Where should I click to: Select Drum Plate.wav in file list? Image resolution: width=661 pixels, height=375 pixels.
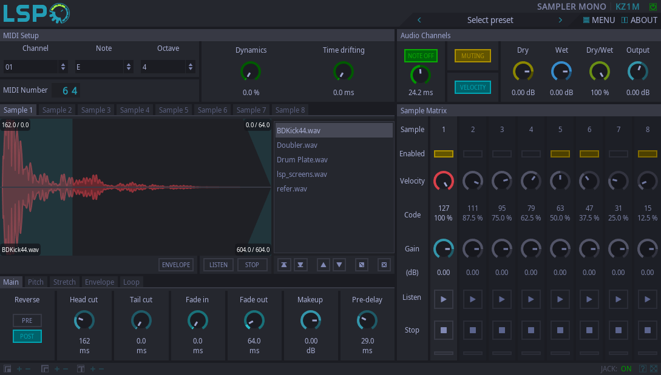(302, 160)
